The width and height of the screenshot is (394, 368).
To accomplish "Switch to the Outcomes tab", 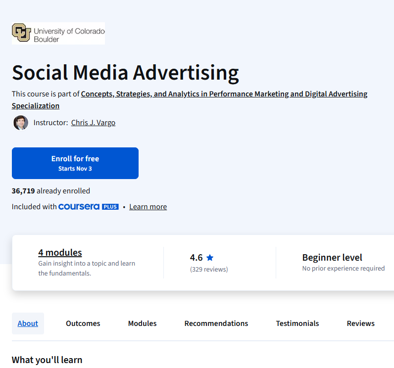I will pyautogui.click(x=83, y=323).
